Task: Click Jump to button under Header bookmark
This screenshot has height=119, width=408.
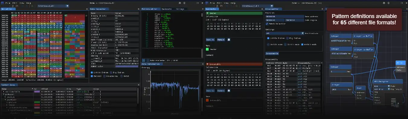Action: [210, 40]
